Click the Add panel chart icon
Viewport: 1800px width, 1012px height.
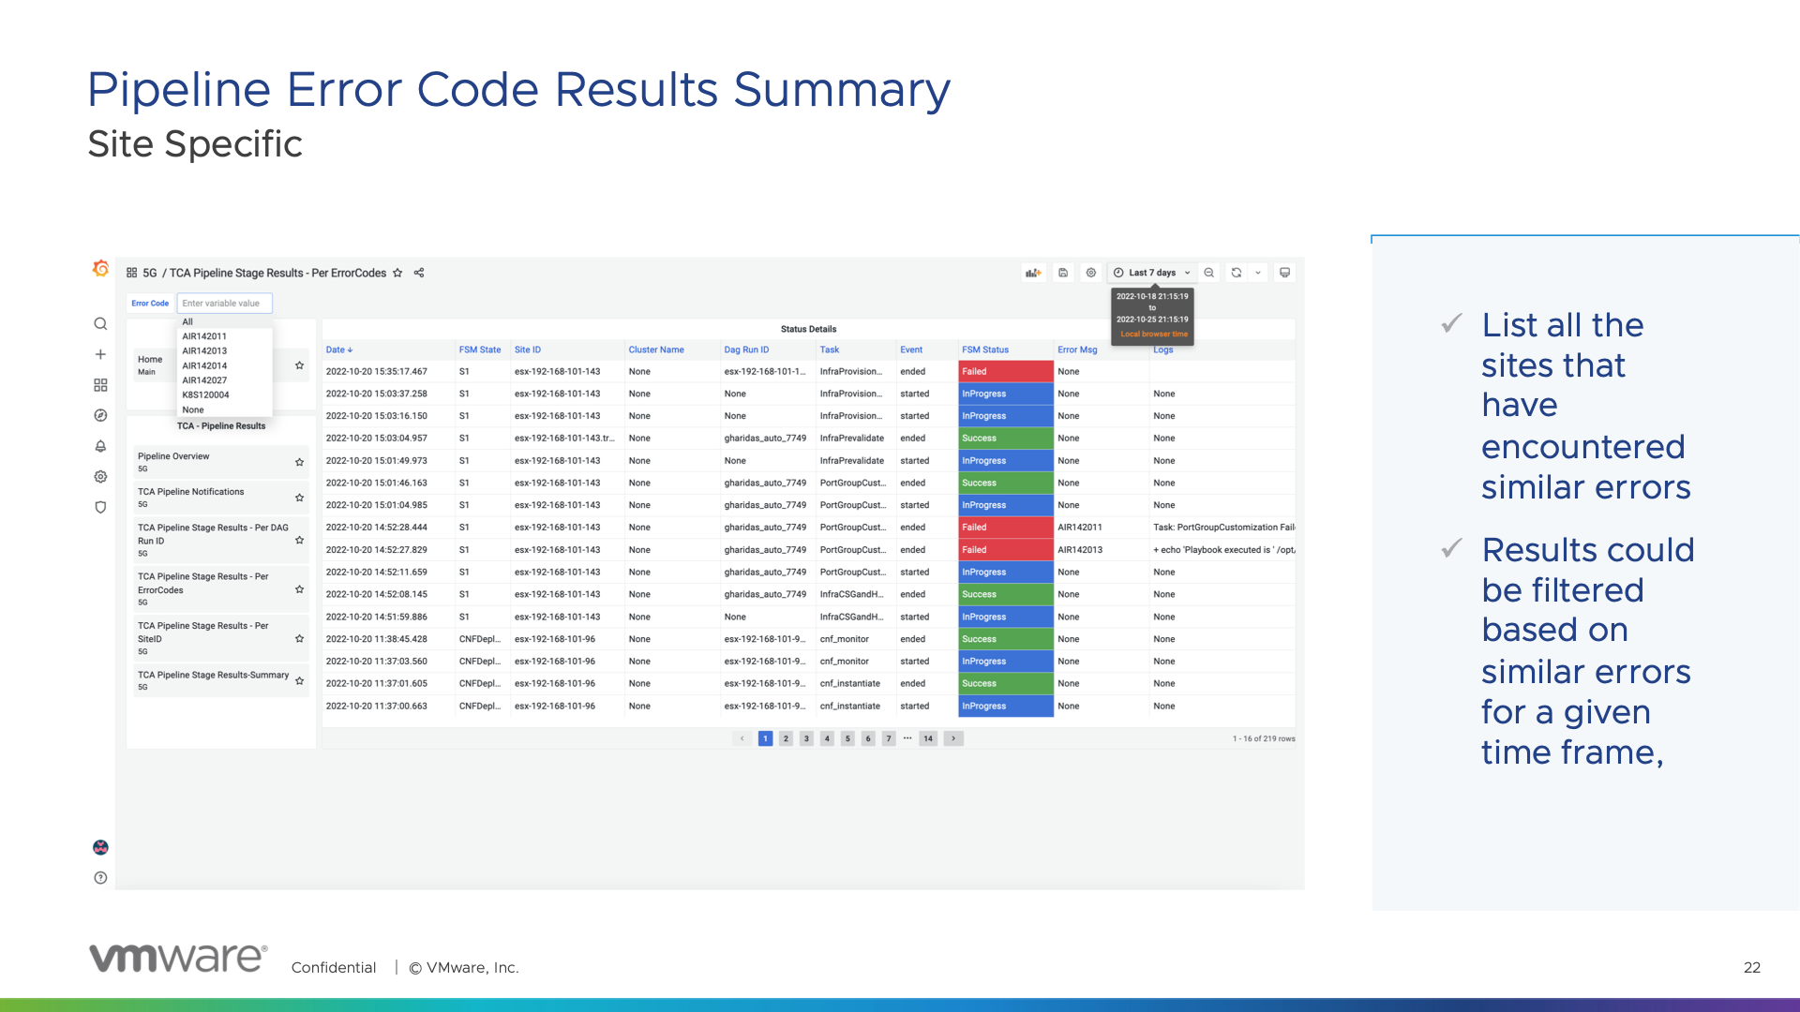click(x=1033, y=273)
